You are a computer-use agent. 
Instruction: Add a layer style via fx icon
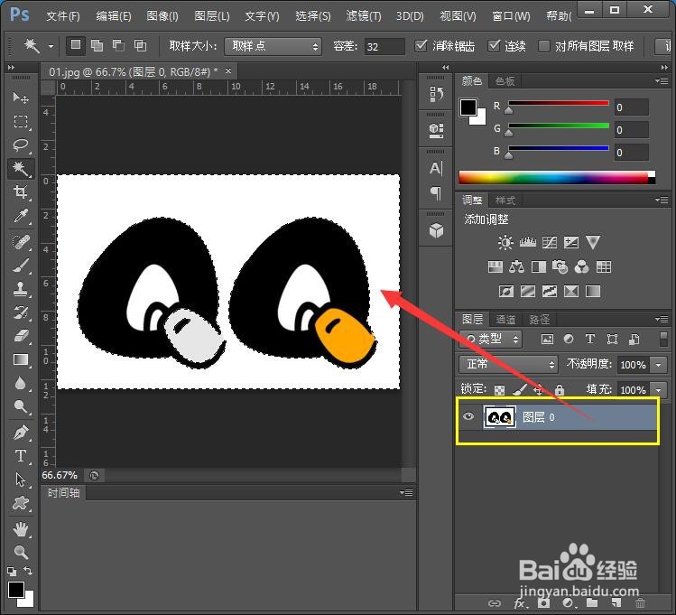coord(520,603)
